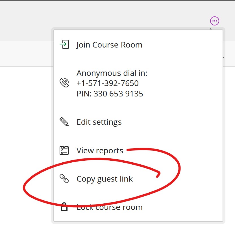
Task: Pick Lock course room menu entry
Action: [x=109, y=207]
